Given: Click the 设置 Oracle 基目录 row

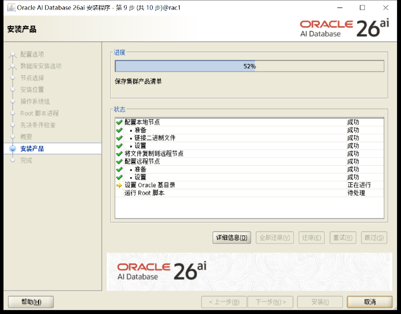Looking at the screenshot, I should pyautogui.click(x=249, y=185).
